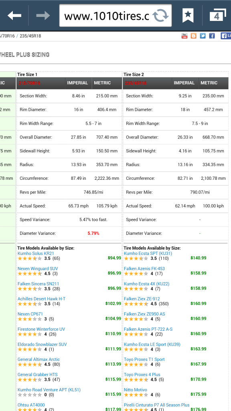
Task: Click the Facebook Like button
Action: [x=226, y=36]
